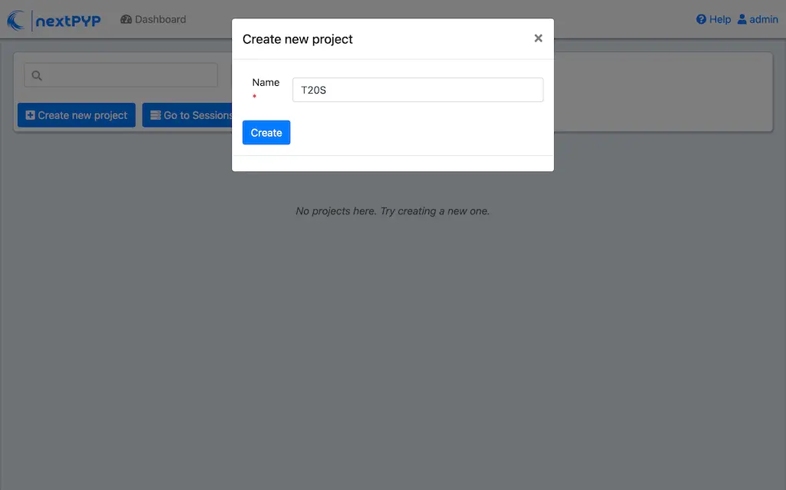The image size is (786, 490).
Task: Click the list icon on Go to Sessions
Action: [x=155, y=114]
